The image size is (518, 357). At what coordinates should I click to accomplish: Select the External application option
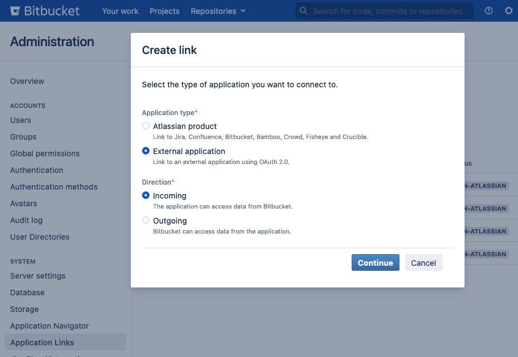145,151
